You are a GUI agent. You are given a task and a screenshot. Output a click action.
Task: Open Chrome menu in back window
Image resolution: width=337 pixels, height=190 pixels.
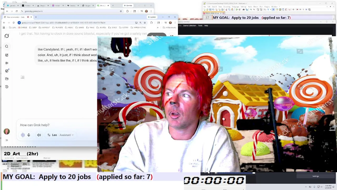pos(151,11)
